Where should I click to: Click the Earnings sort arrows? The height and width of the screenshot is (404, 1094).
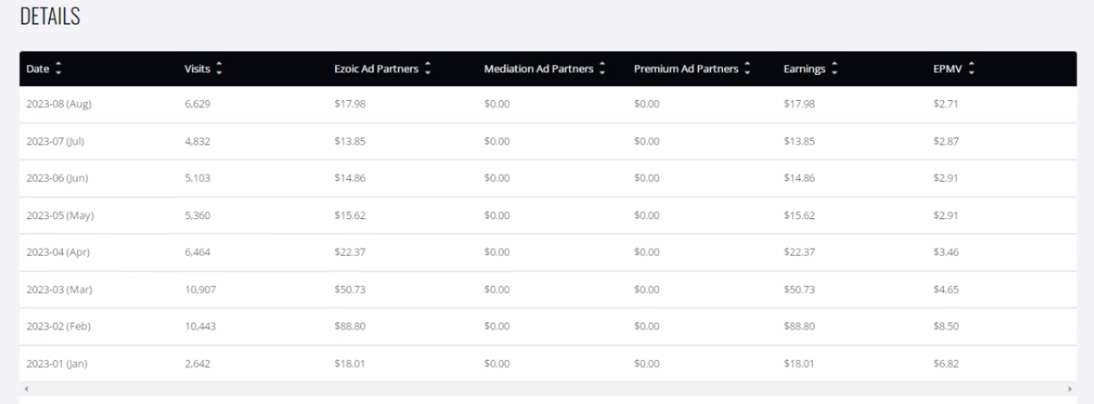[834, 69]
